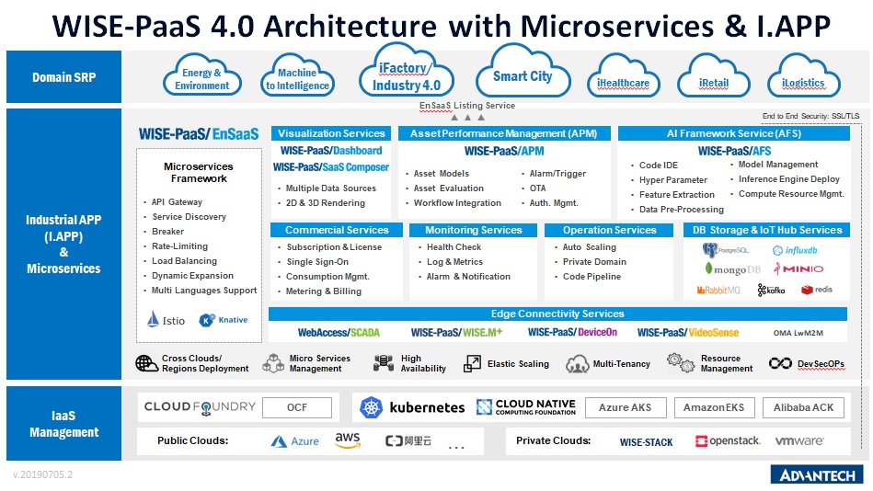
Task: Select the iFactory/Industry 4.0 cloud
Action: point(406,71)
